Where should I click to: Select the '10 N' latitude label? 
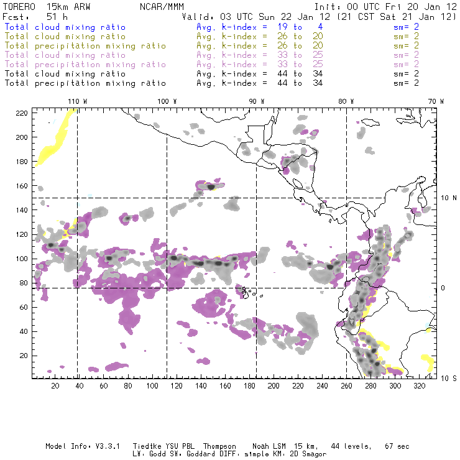(x=449, y=198)
